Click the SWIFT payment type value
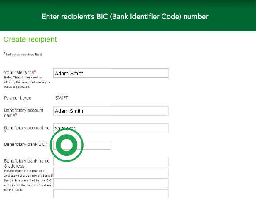Viewport: 256px width, 200px height. click(x=62, y=98)
